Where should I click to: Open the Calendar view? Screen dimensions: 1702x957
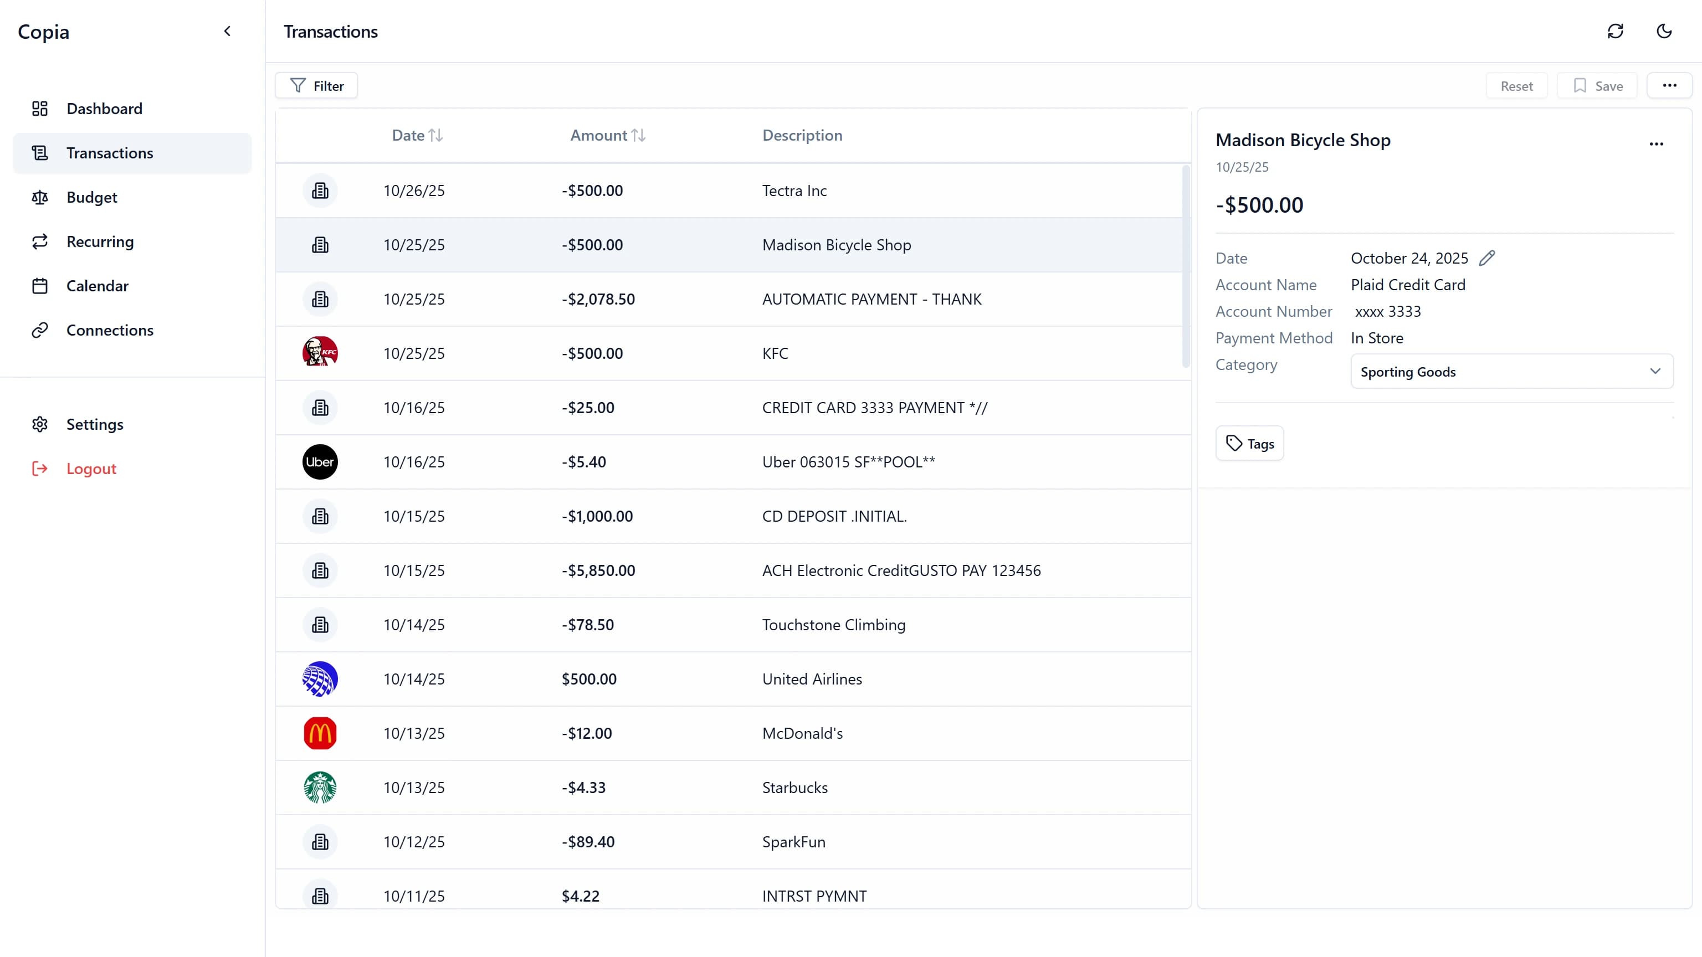tap(98, 285)
